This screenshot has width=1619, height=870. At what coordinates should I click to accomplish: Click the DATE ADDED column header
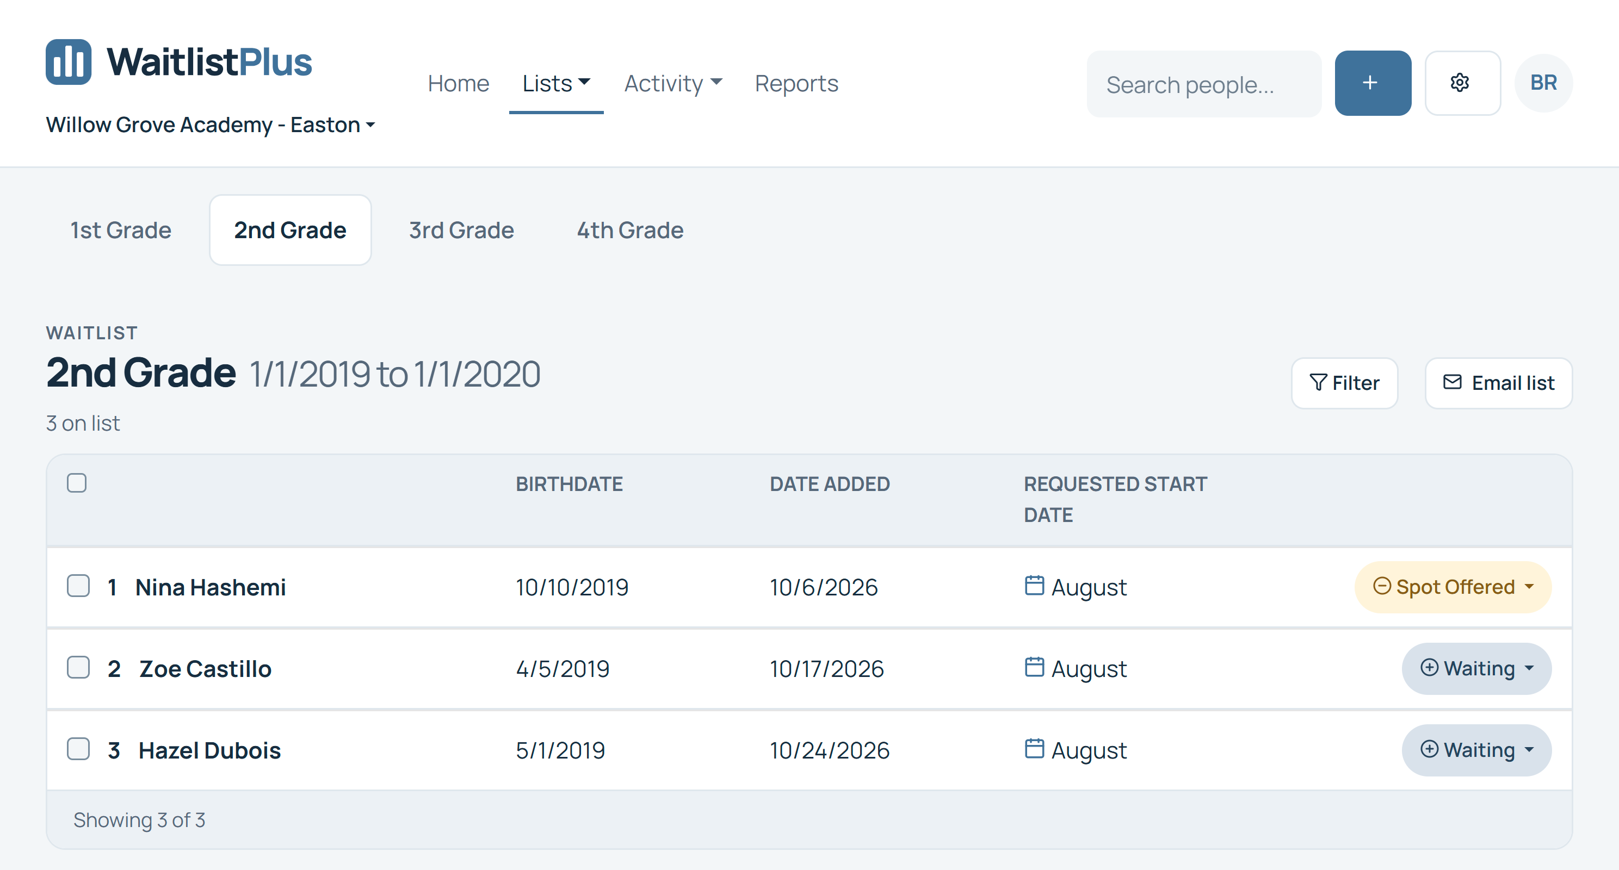(x=830, y=484)
